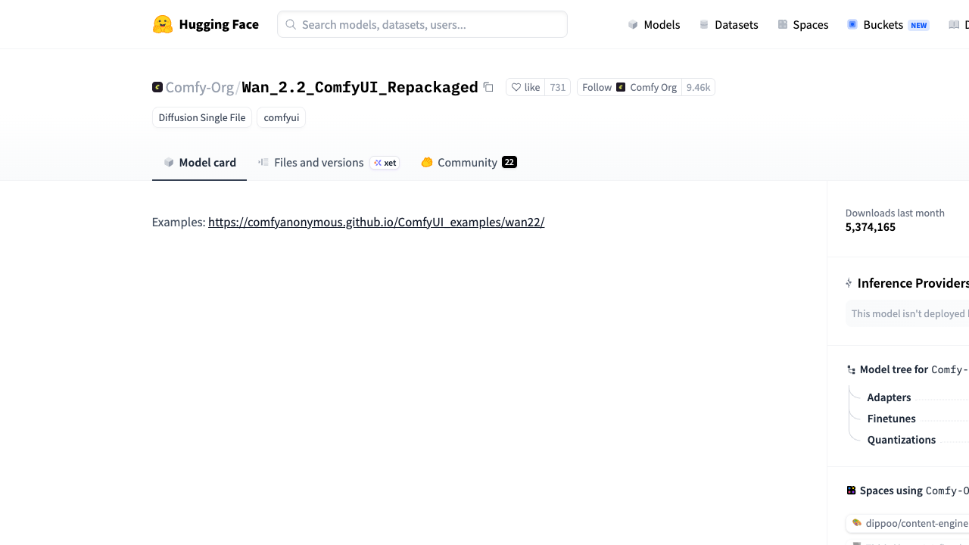Click the search magnifier icon
Image resolution: width=969 pixels, height=545 pixels.
[x=291, y=24]
